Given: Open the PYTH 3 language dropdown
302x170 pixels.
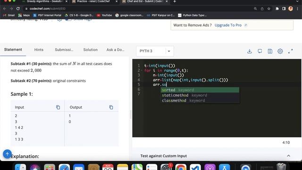Looking at the screenshot, I should (x=155, y=51).
